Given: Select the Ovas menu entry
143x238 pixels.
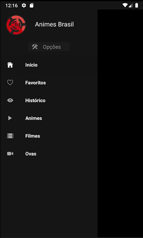Looking at the screenshot, I should coord(49,154).
